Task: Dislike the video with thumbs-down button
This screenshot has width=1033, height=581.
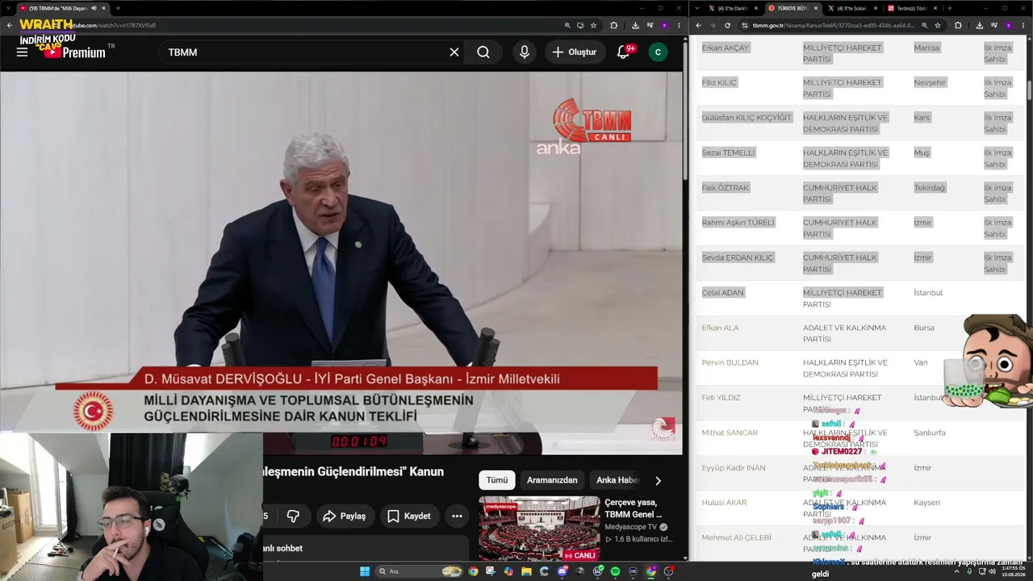Action: tap(293, 516)
